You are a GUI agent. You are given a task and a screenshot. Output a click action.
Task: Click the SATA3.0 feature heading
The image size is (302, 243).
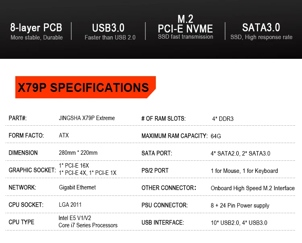261,27
